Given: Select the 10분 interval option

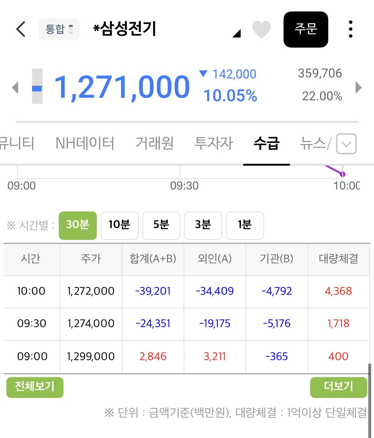Looking at the screenshot, I should pos(119,225).
